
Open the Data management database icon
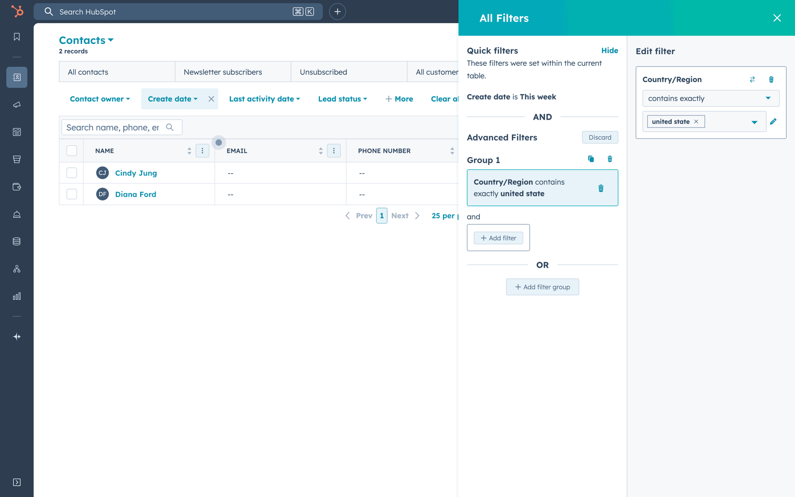tap(17, 241)
